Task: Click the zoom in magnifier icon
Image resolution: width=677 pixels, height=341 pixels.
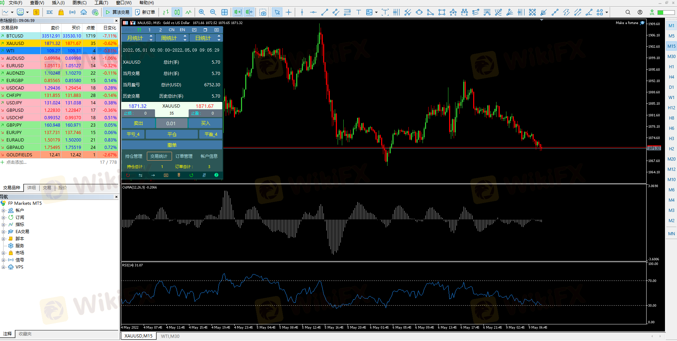Action: pyautogui.click(x=202, y=12)
